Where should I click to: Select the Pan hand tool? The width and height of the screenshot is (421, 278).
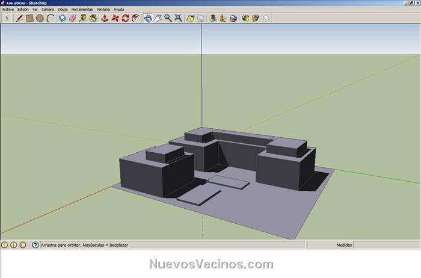[158, 18]
